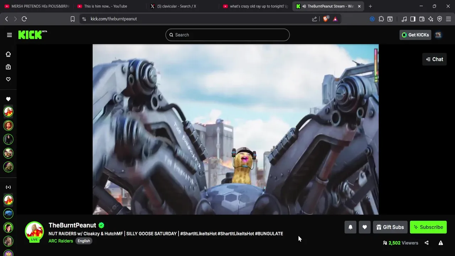Screen dimensions: 455x256
Task: Open the Brave Shields lion icon
Action: (325, 19)
